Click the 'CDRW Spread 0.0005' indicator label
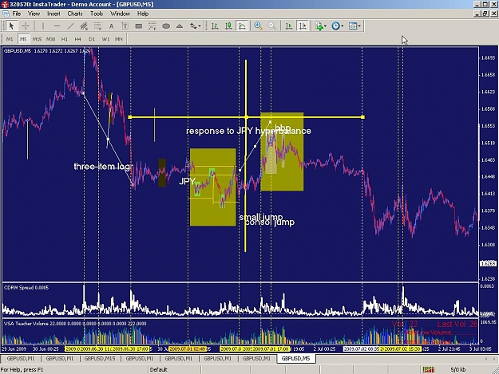 (26, 288)
